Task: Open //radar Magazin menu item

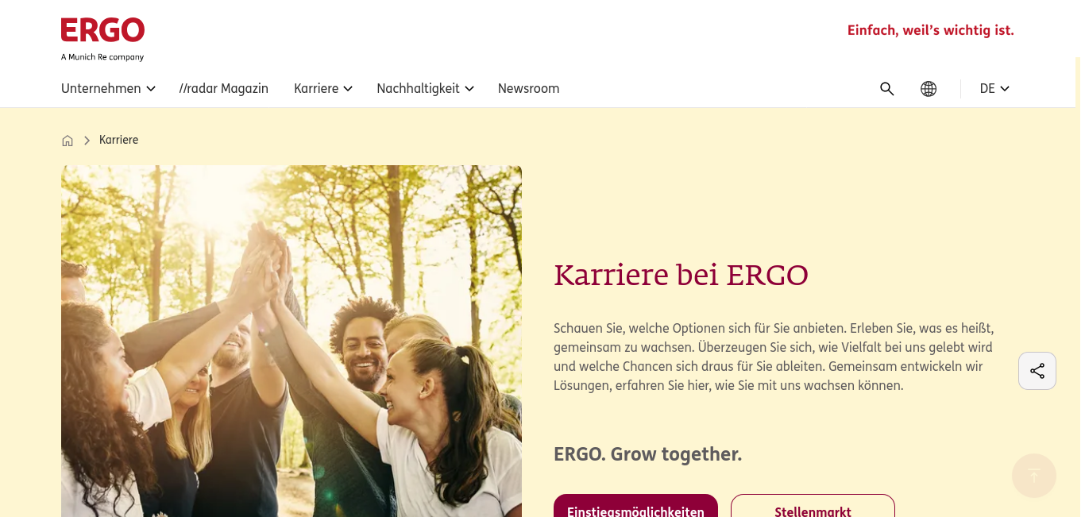Action: tap(224, 89)
